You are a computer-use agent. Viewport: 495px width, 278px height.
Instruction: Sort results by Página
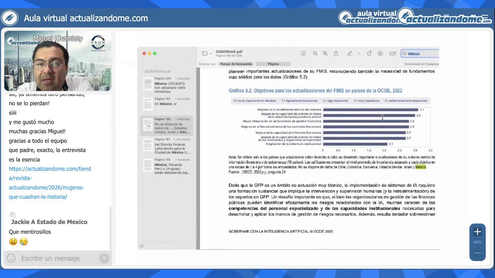[x=273, y=64]
